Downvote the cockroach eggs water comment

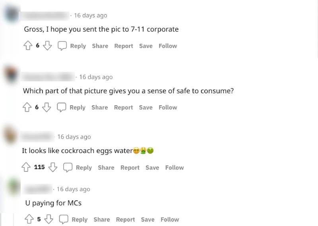point(53,167)
